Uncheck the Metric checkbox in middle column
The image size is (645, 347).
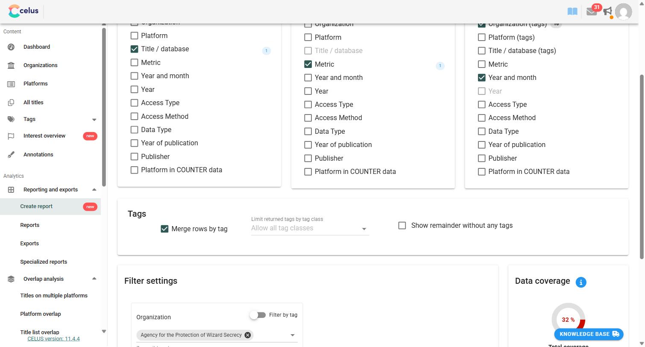[x=308, y=64]
